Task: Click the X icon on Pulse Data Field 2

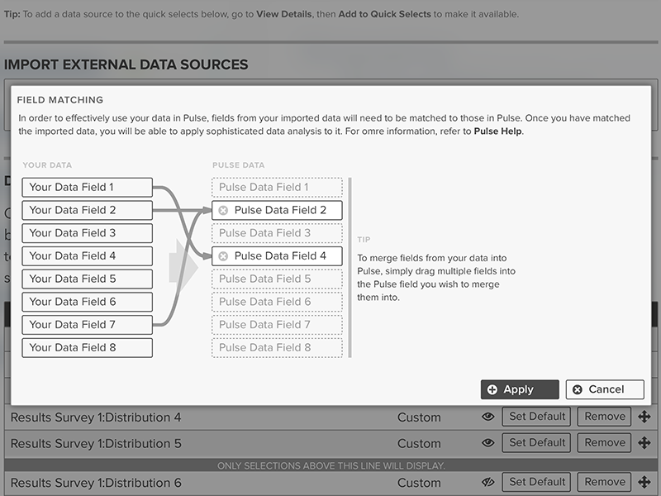Action: tap(223, 210)
